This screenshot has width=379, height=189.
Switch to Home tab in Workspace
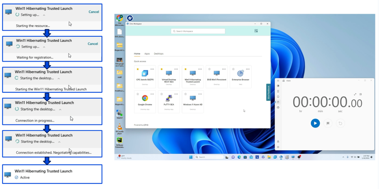click(137, 53)
